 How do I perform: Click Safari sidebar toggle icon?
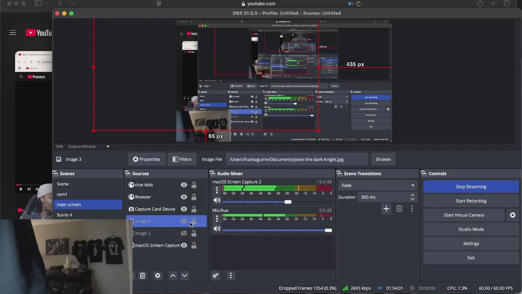pyautogui.click(x=38, y=4)
